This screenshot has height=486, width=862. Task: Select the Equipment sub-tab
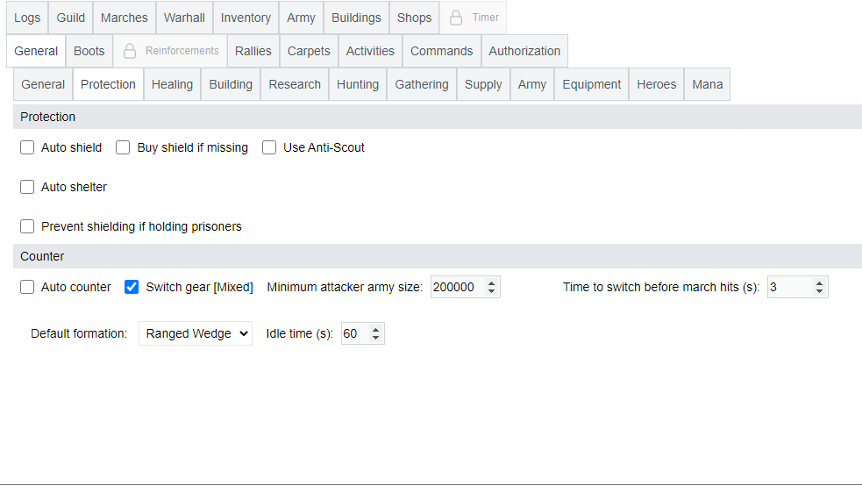tap(592, 85)
